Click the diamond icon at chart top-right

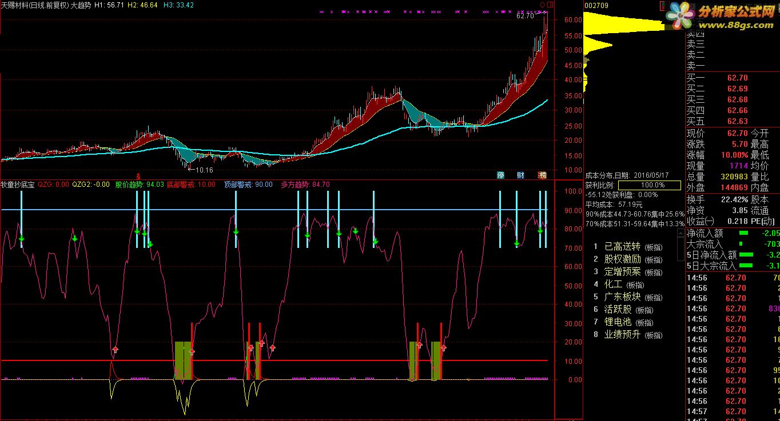(x=542, y=5)
